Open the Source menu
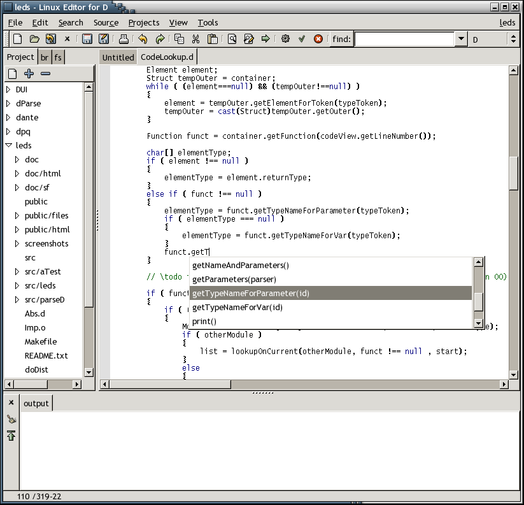Screen dimensions: 524x505 coord(106,22)
